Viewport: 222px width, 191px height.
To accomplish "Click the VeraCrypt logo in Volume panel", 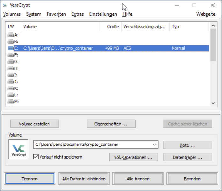I will 18,149.
